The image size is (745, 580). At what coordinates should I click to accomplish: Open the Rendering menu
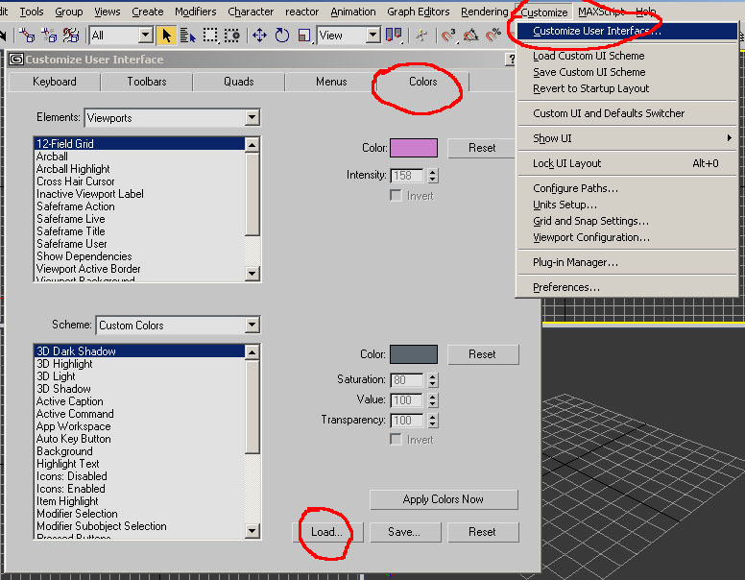tap(484, 12)
